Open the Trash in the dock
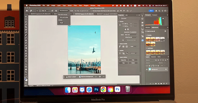Viewport: 198px width, 103px height. pos(128,89)
